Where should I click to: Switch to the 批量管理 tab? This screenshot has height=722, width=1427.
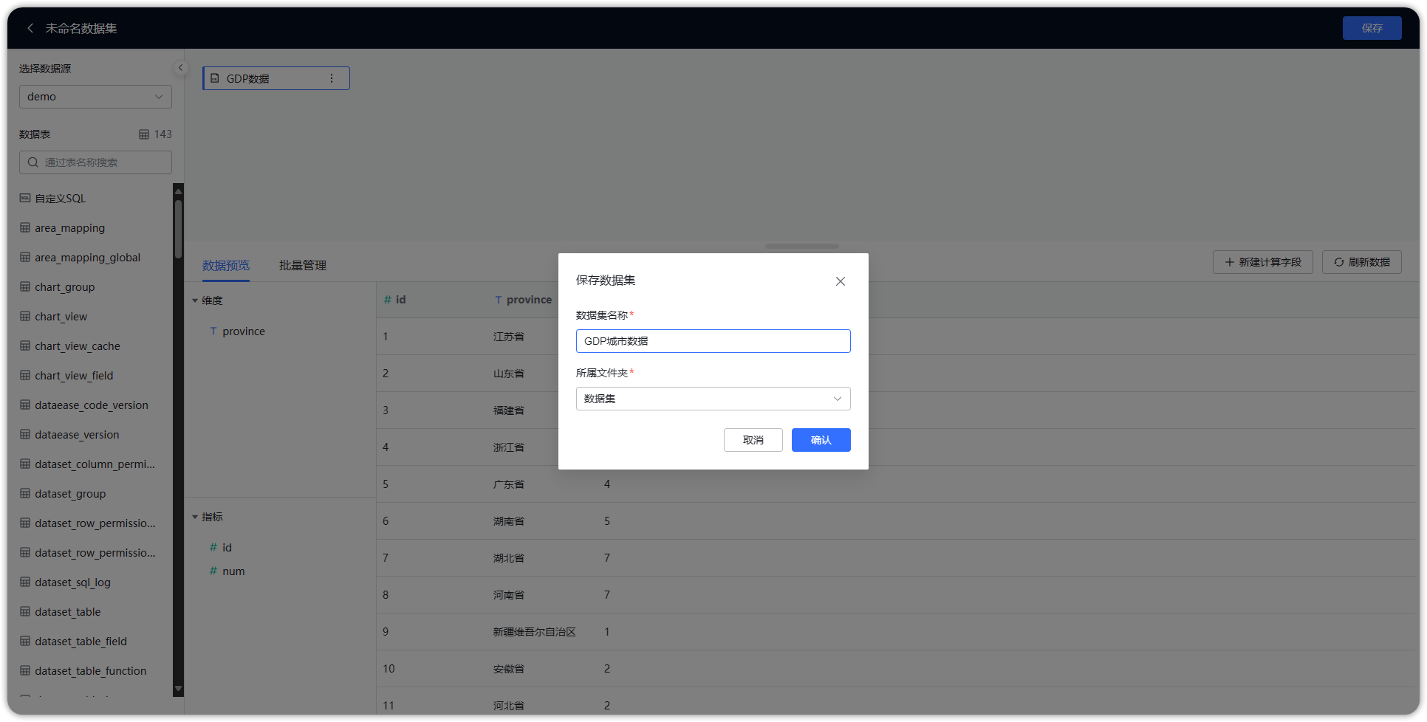tap(303, 265)
